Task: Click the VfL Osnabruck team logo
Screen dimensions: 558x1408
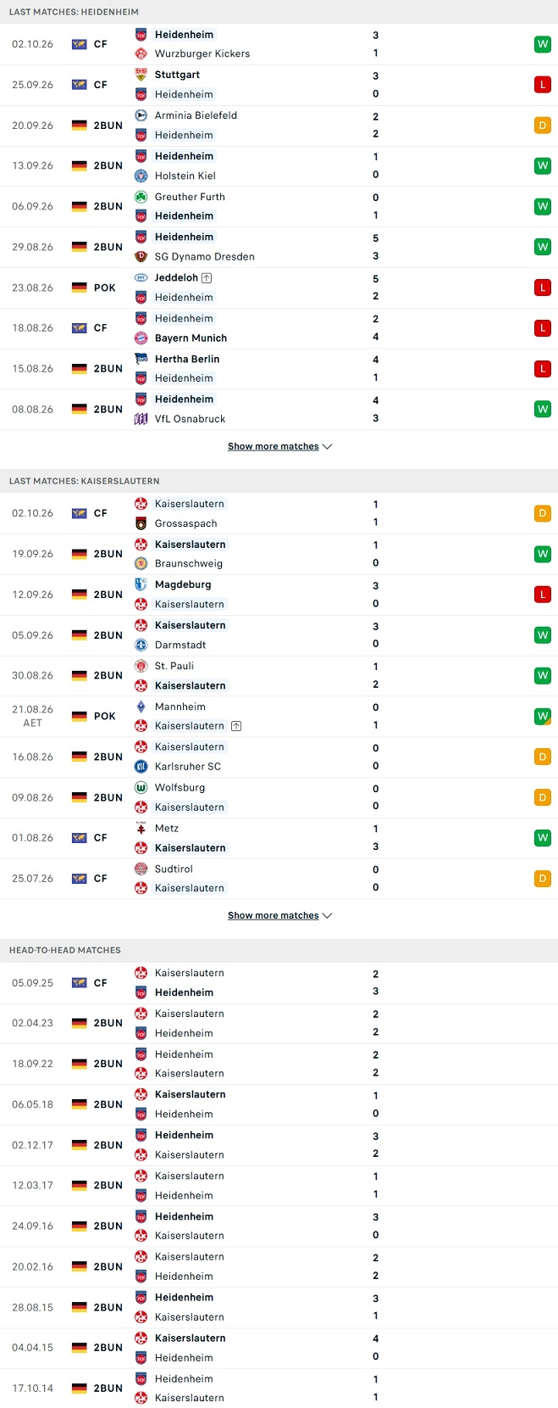Action: [141, 419]
